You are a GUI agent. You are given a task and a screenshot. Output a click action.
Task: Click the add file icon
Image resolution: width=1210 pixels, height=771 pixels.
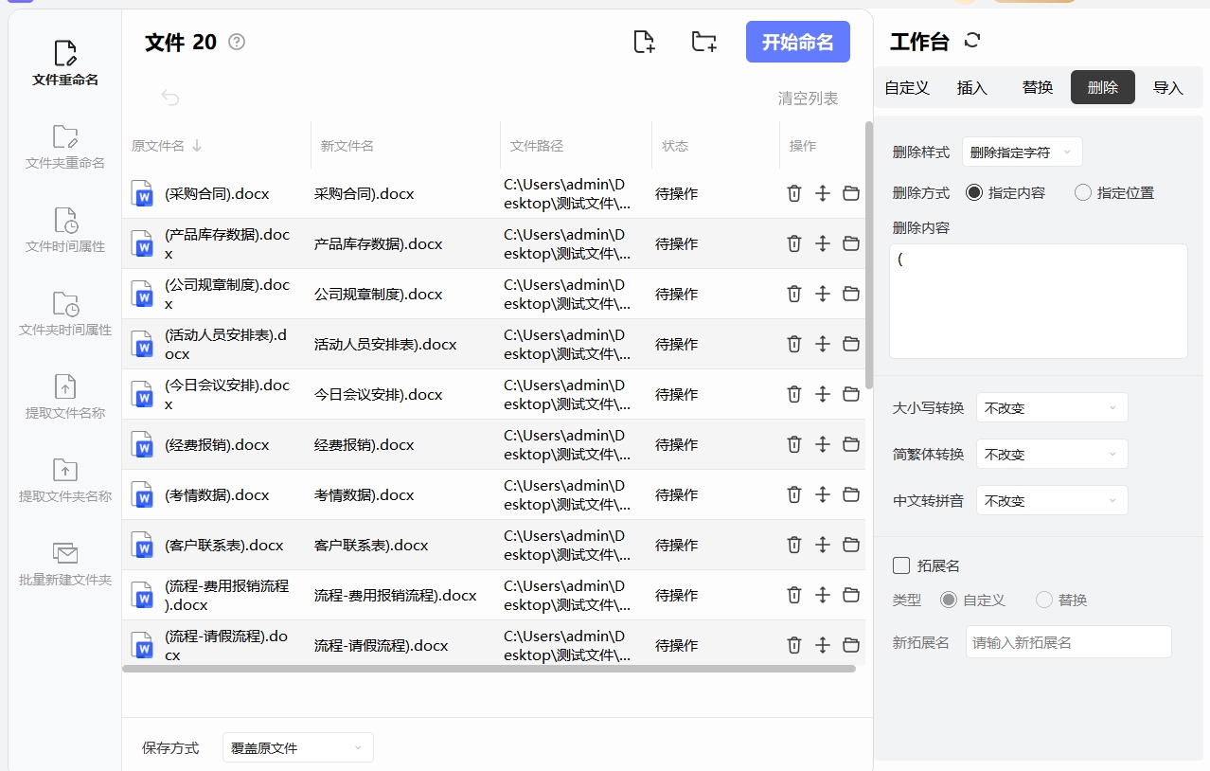pos(644,42)
